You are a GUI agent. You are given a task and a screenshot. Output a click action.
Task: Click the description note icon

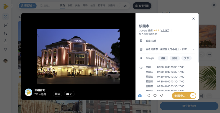pos(141,49)
